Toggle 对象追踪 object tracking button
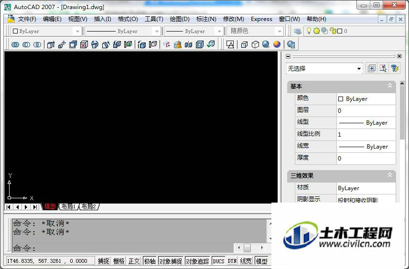This screenshot has width=409, height=269. (x=197, y=261)
